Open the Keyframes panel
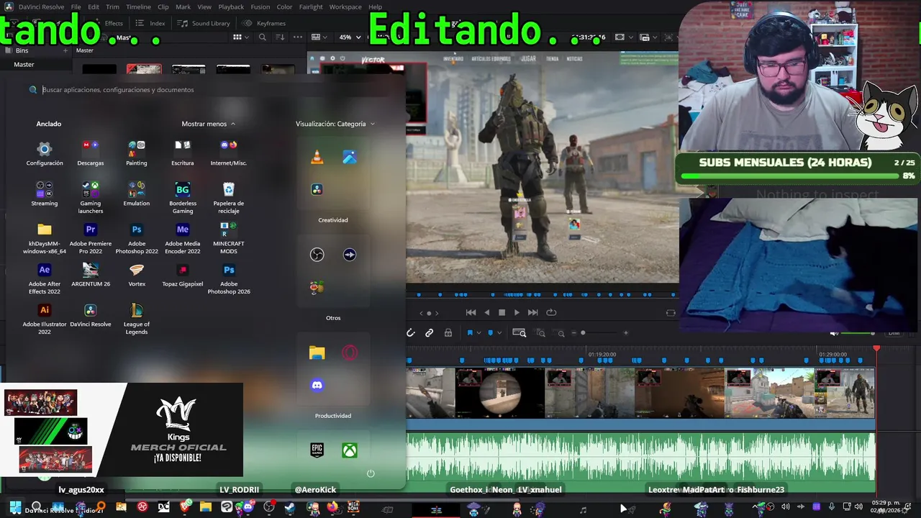Image resolution: width=921 pixels, height=518 pixels. pos(265,23)
